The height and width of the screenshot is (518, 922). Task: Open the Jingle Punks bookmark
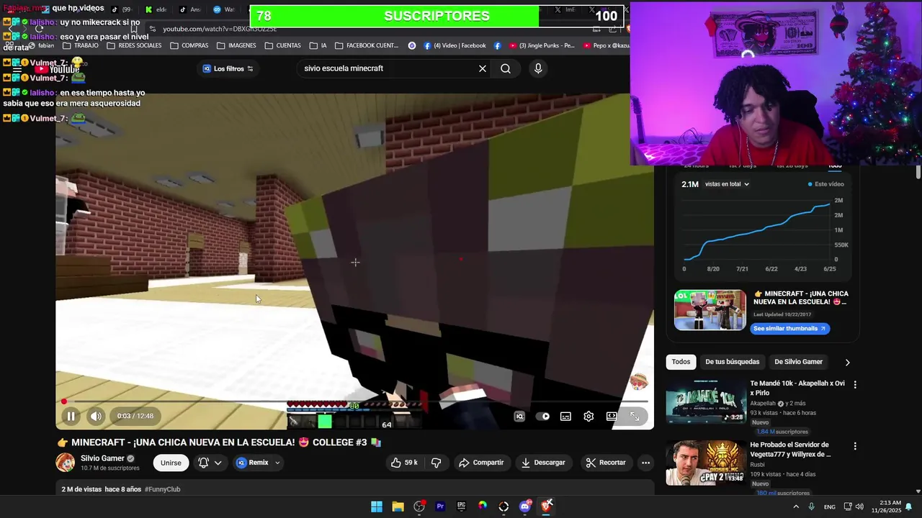541,45
